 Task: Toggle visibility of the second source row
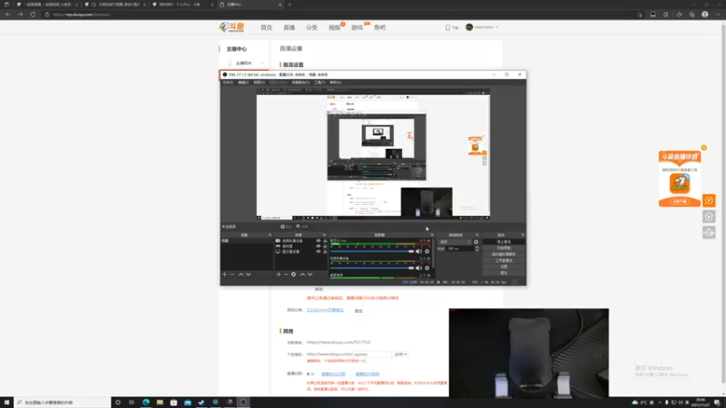pos(319,246)
